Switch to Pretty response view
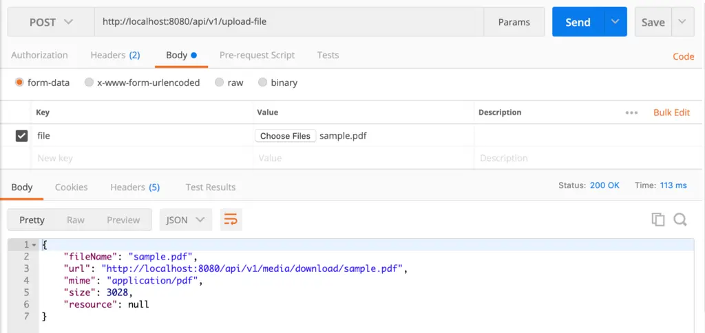Viewport: 705px width, 333px height. (32, 220)
